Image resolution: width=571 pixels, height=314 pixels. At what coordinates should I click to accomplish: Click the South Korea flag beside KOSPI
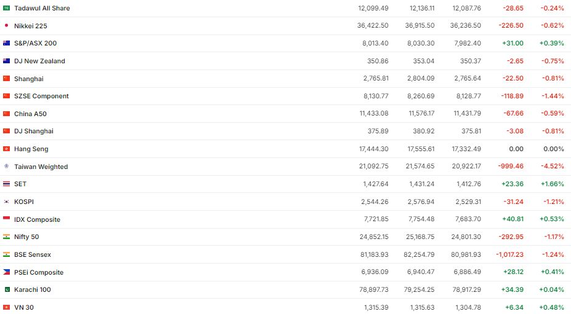coord(7,202)
